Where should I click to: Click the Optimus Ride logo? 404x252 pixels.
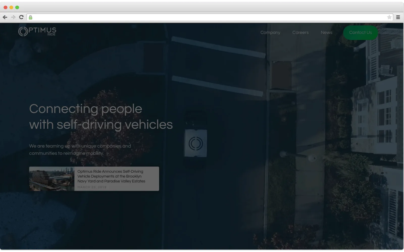click(37, 31)
